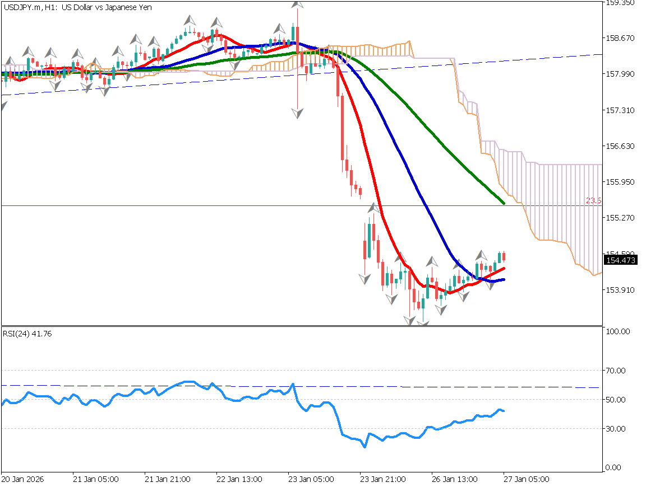Click the topmost up fractal arrow above the 23 Jan spike

[298, 4]
